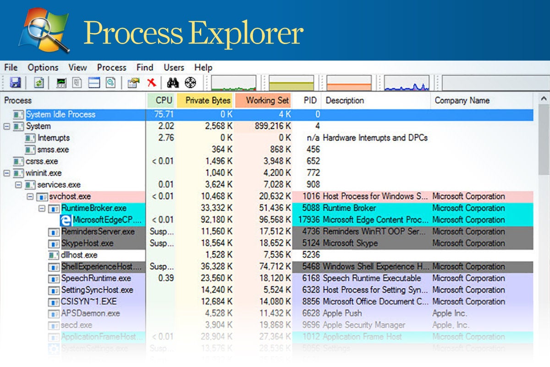550x367 pixels.
Task: Sort by the Working Set column header
Action: 263,100
